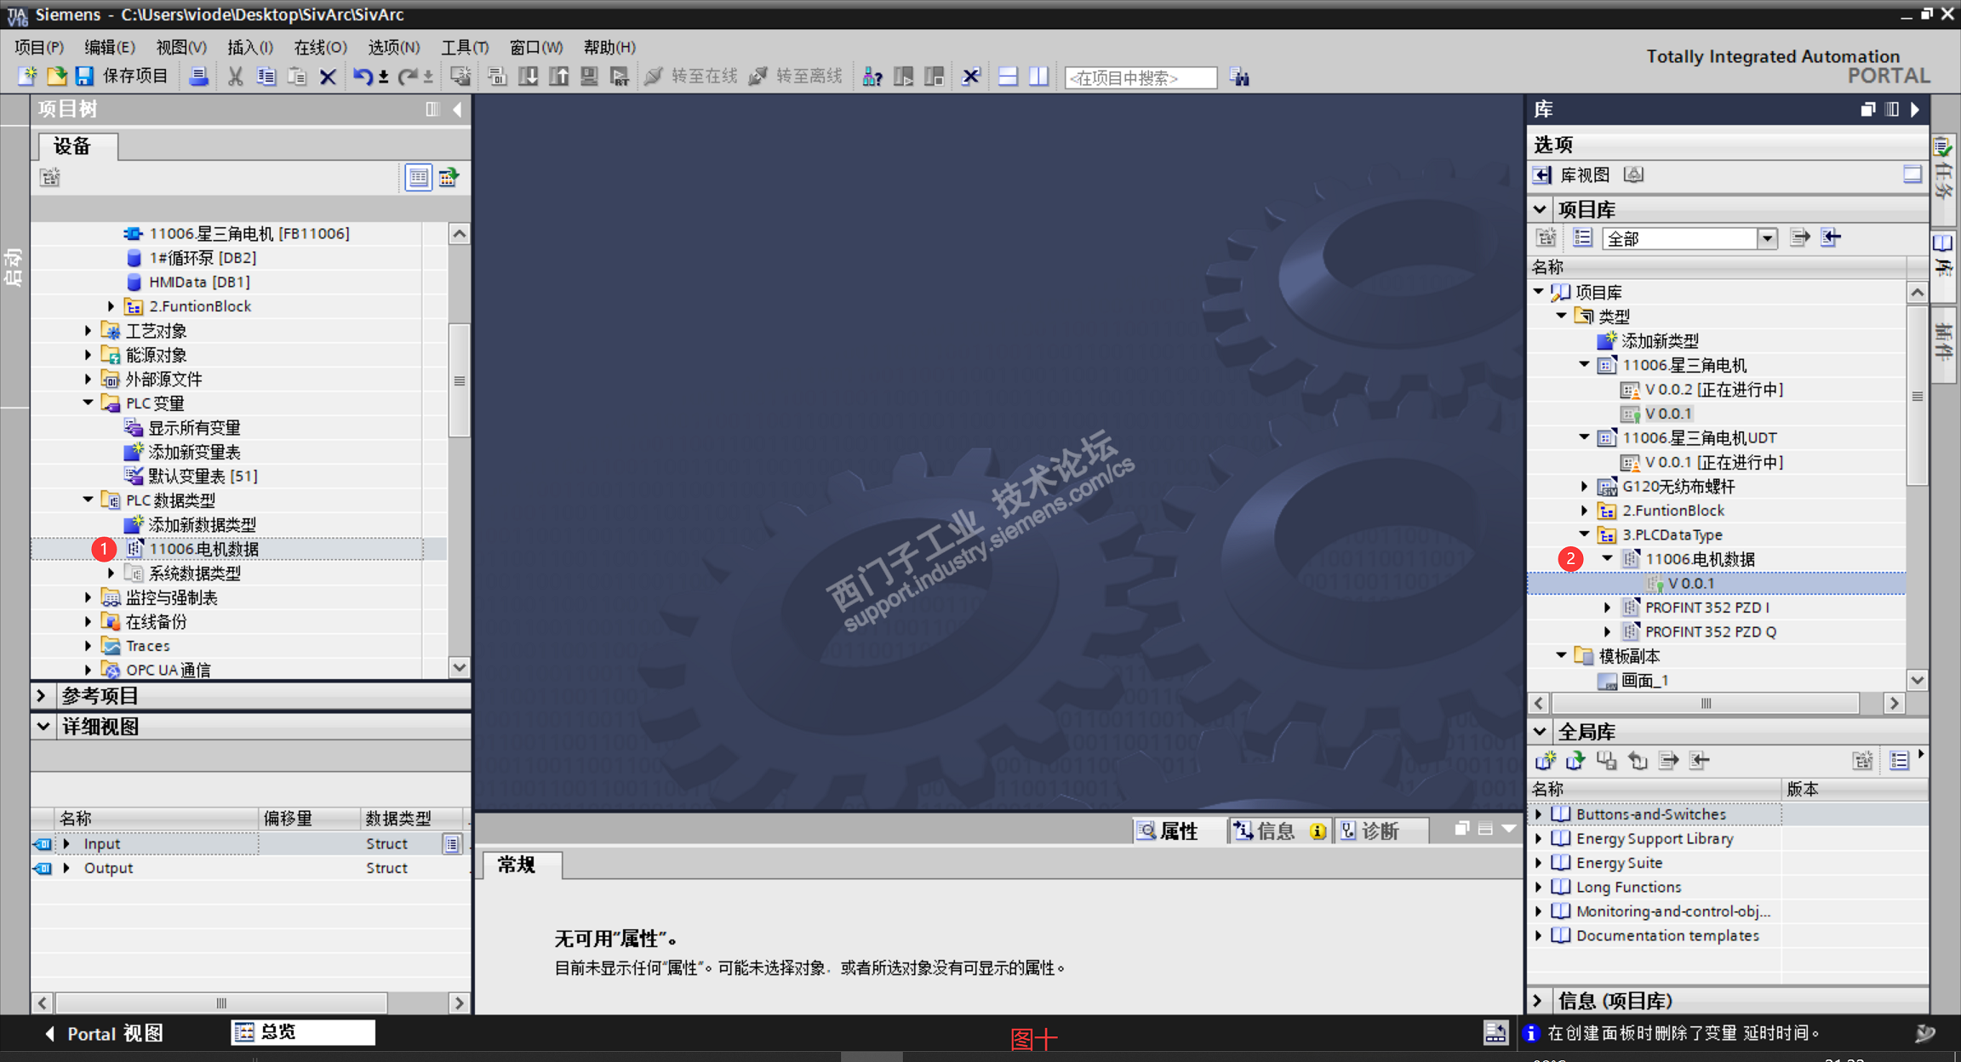Switch to the 信息 inspector tab
1961x1062 pixels.
pos(1273,831)
